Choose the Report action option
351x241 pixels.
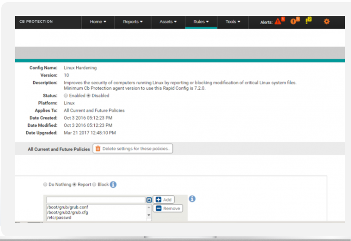click(75, 184)
